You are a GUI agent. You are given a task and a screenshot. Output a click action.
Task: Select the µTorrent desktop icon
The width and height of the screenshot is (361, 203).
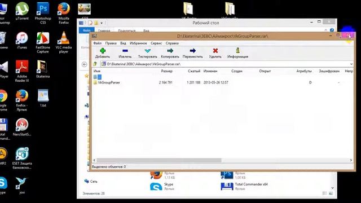[22, 11]
